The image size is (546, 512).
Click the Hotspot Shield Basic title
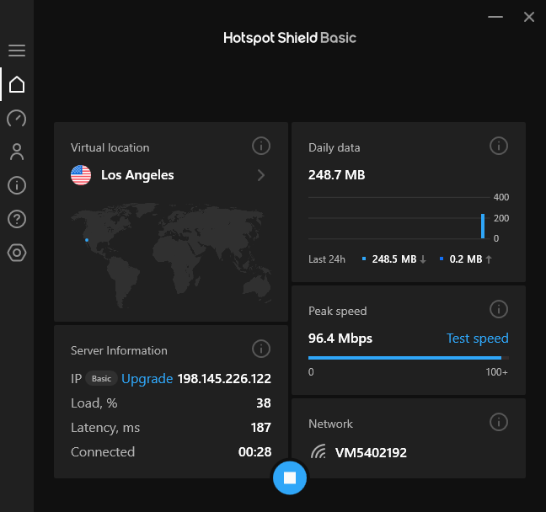(x=290, y=38)
